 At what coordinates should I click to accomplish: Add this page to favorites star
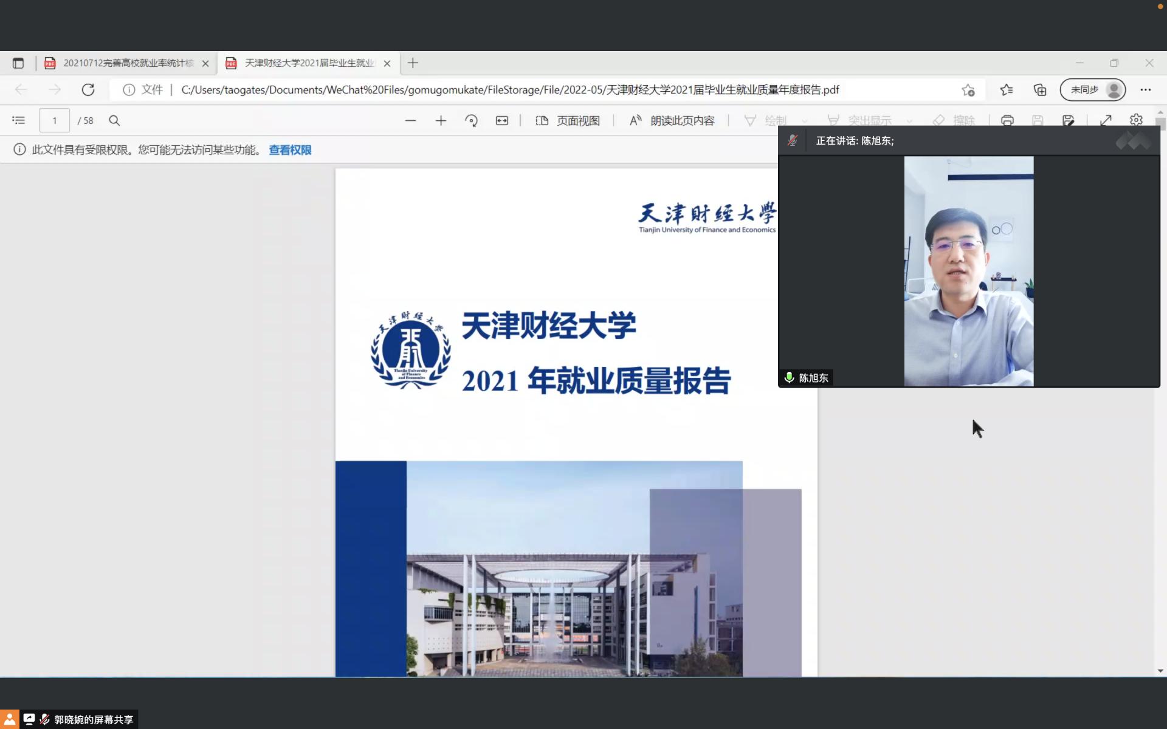coord(968,90)
